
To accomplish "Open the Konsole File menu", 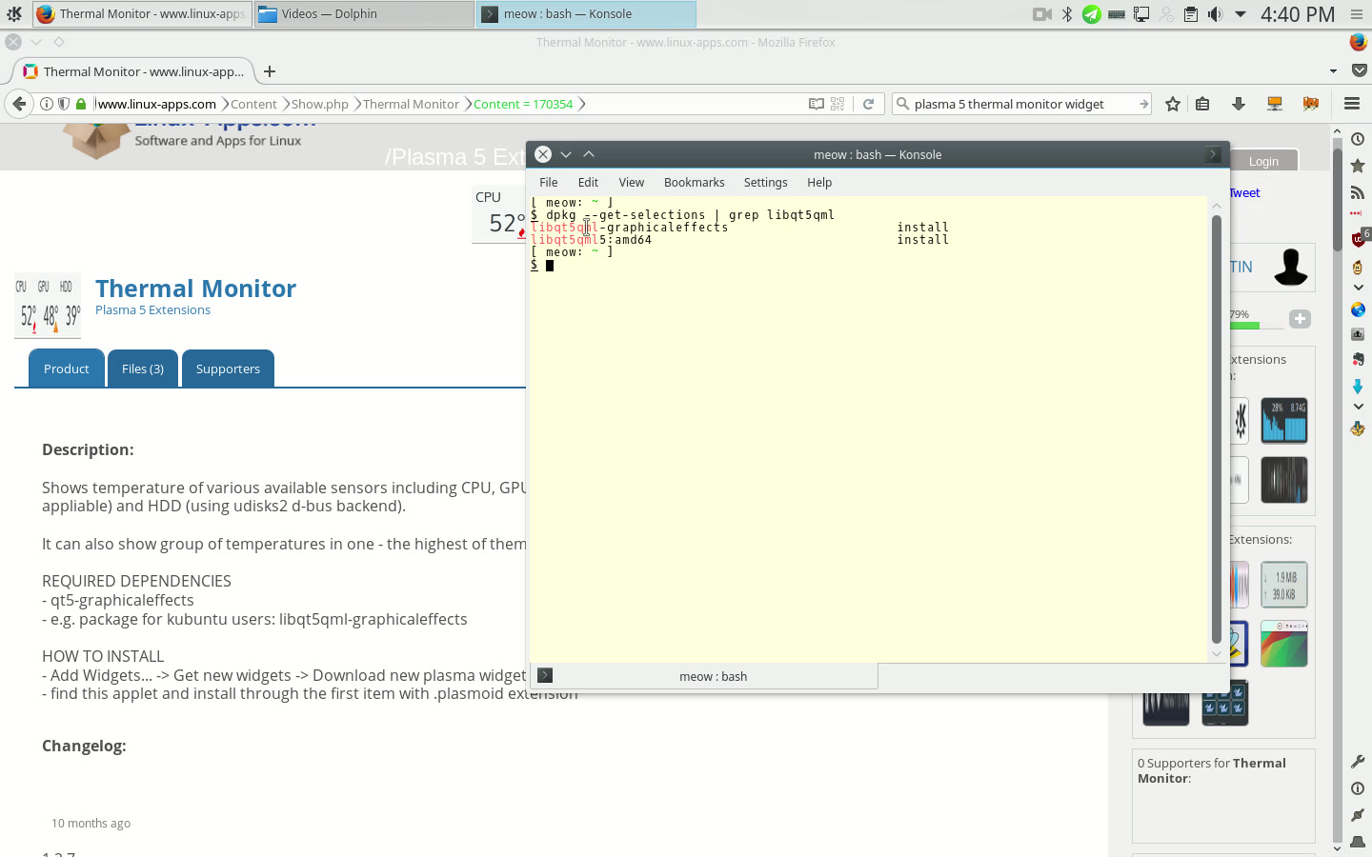I will pos(549,182).
